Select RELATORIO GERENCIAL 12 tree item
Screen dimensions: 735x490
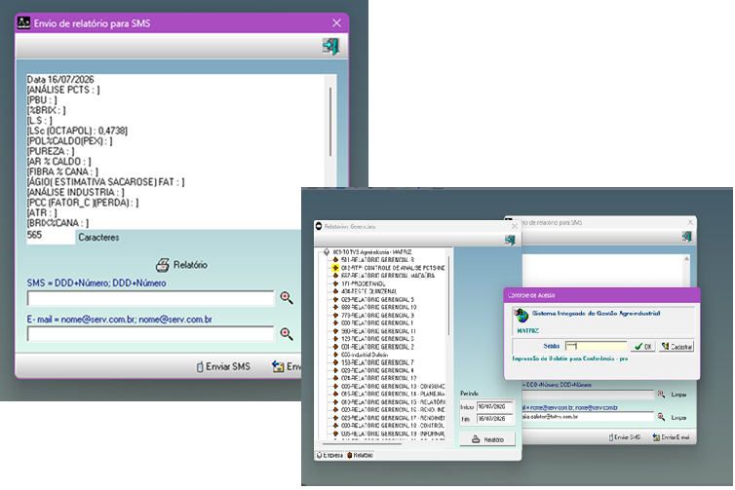[379, 378]
